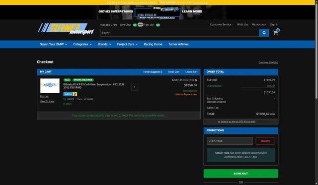318x185 pixels.
Task: Click the Free Shipping text on the item
Action: click(x=190, y=91)
